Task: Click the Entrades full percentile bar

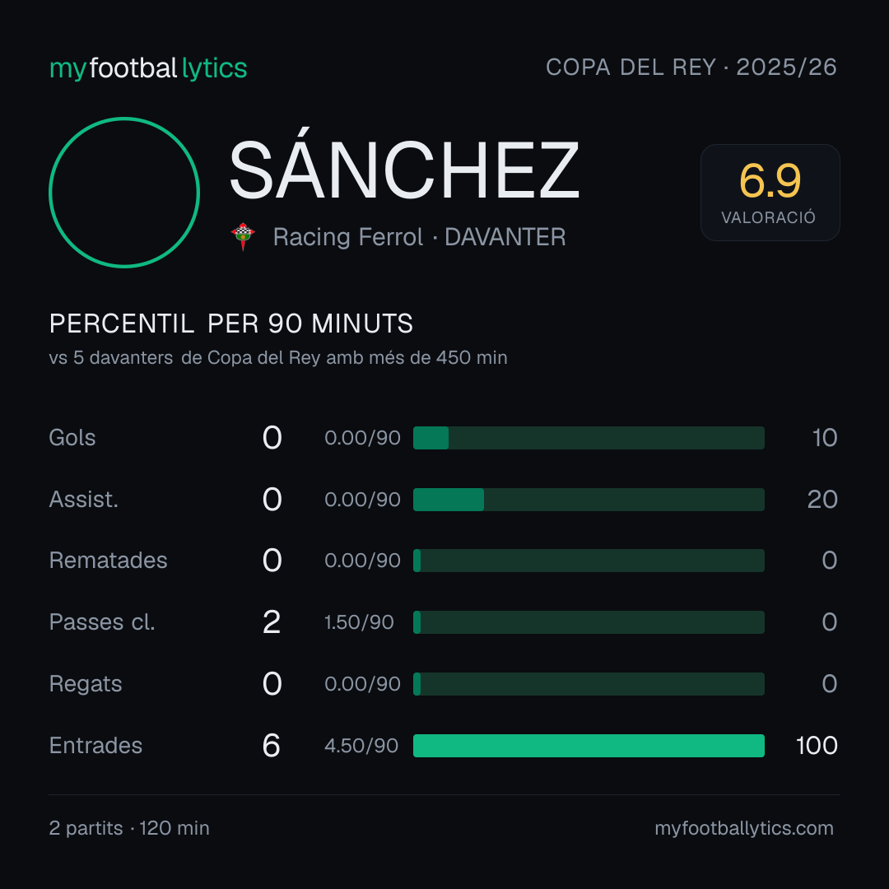Action: [589, 746]
